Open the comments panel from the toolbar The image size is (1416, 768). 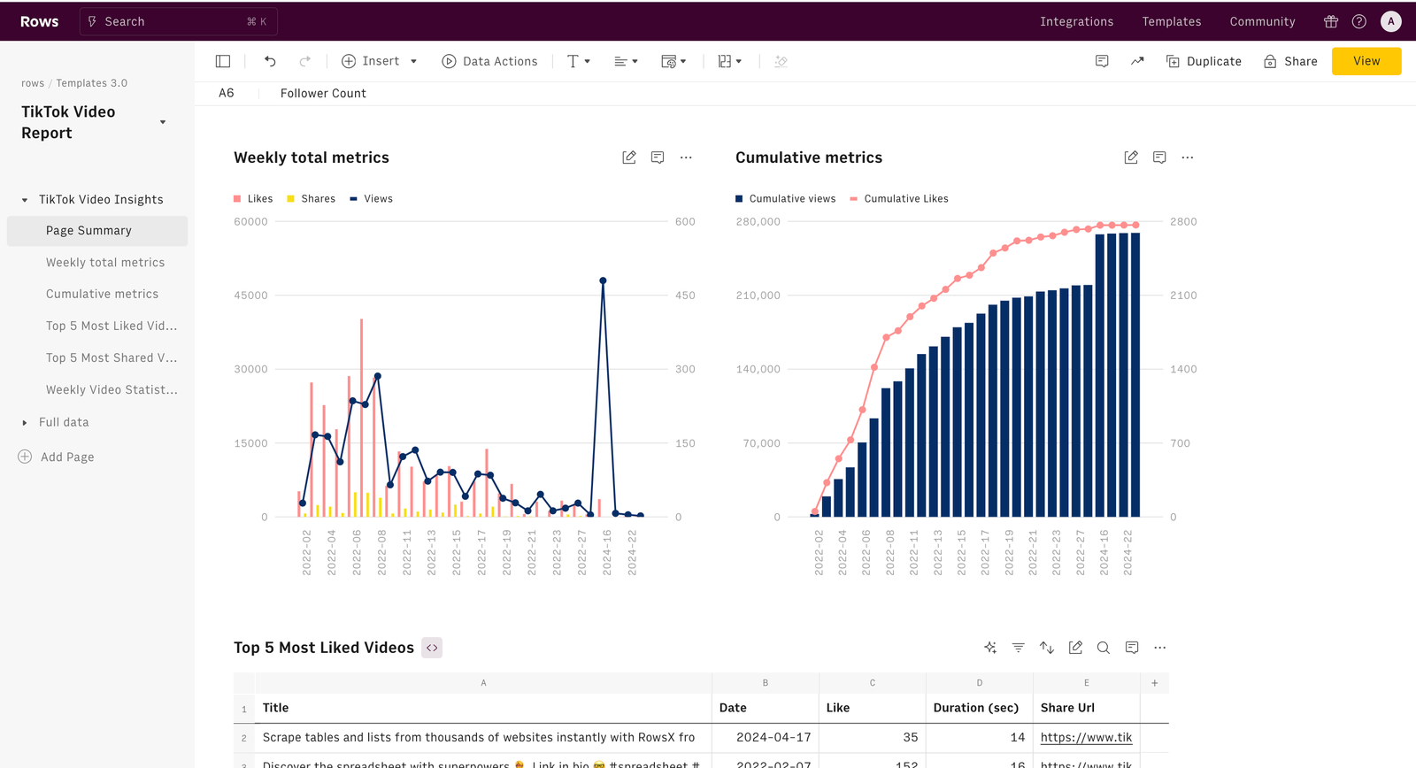(1102, 61)
